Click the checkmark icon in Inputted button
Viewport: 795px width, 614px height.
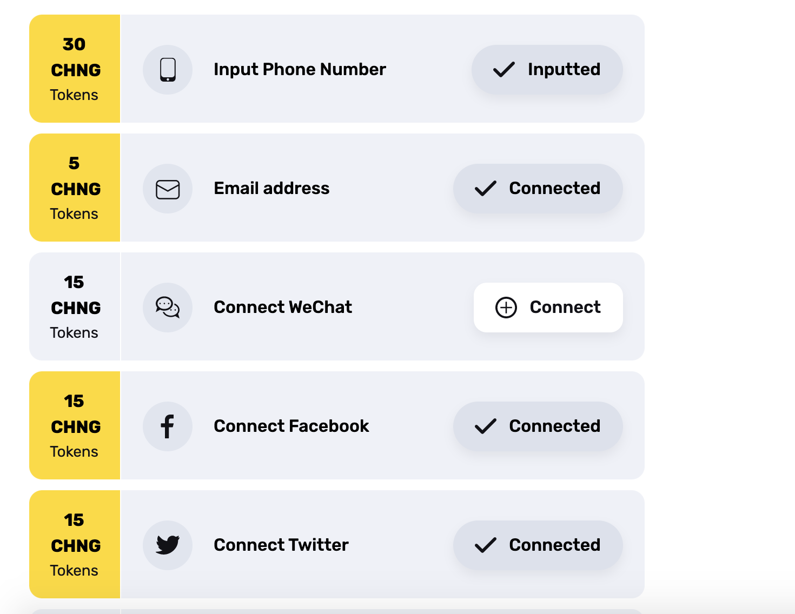504,70
